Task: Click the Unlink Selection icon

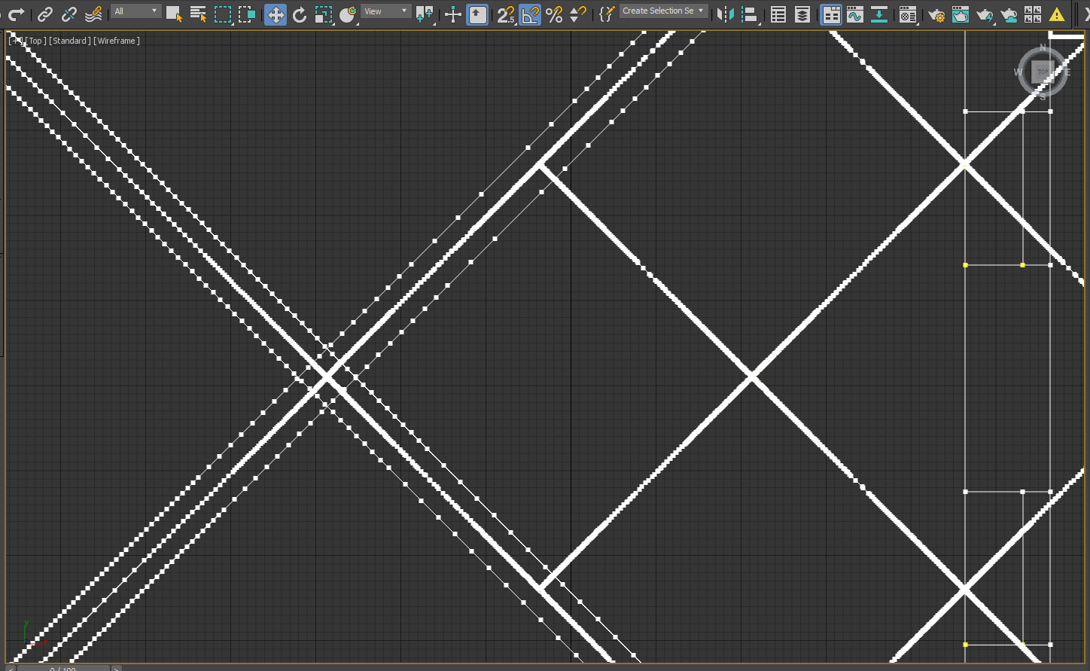Action: pyautogui.click(x=69, y=14)
